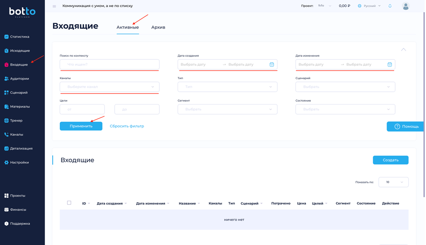
Task: Click the Детализация sidebar icon
Action: [x=6, y=148]
